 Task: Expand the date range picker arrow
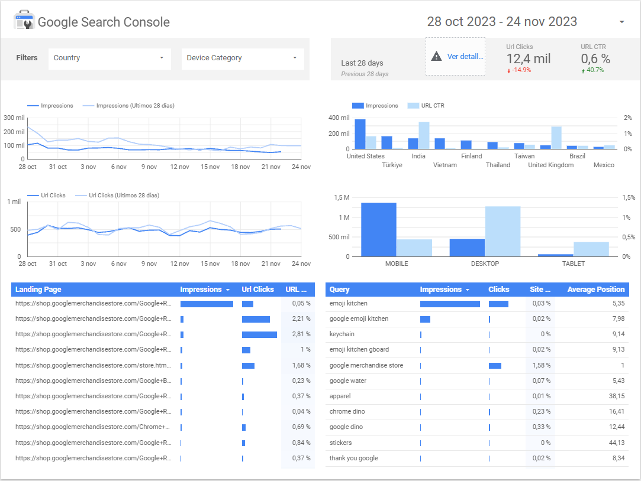(x=621, y=22)
